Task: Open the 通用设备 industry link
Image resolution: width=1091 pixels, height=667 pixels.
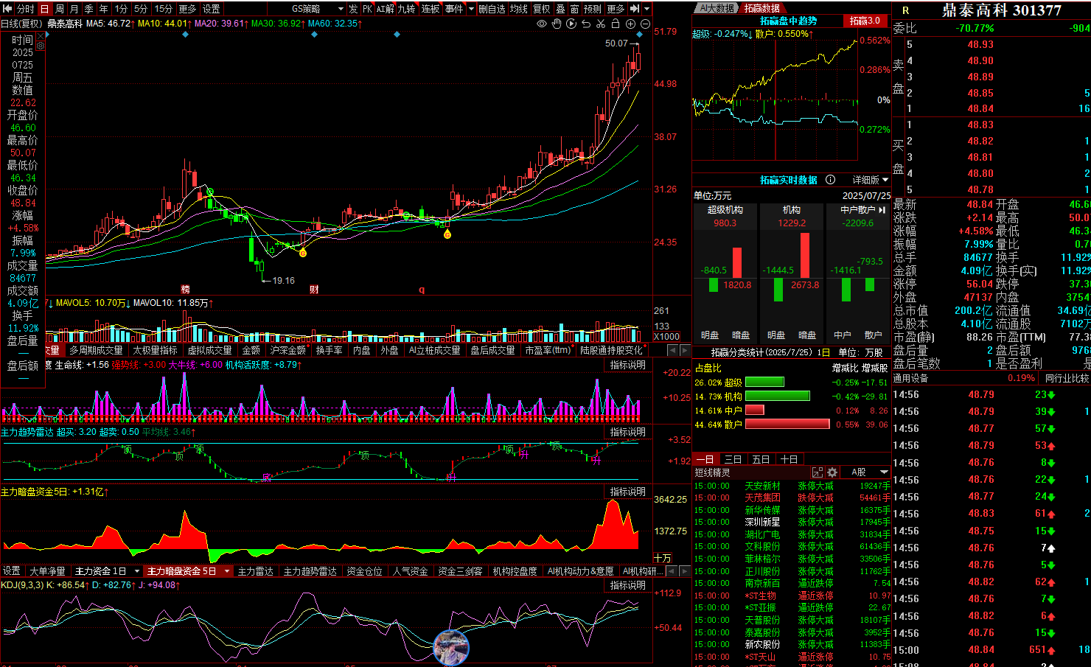Action: pyautogui.click(x=910, y=378)
